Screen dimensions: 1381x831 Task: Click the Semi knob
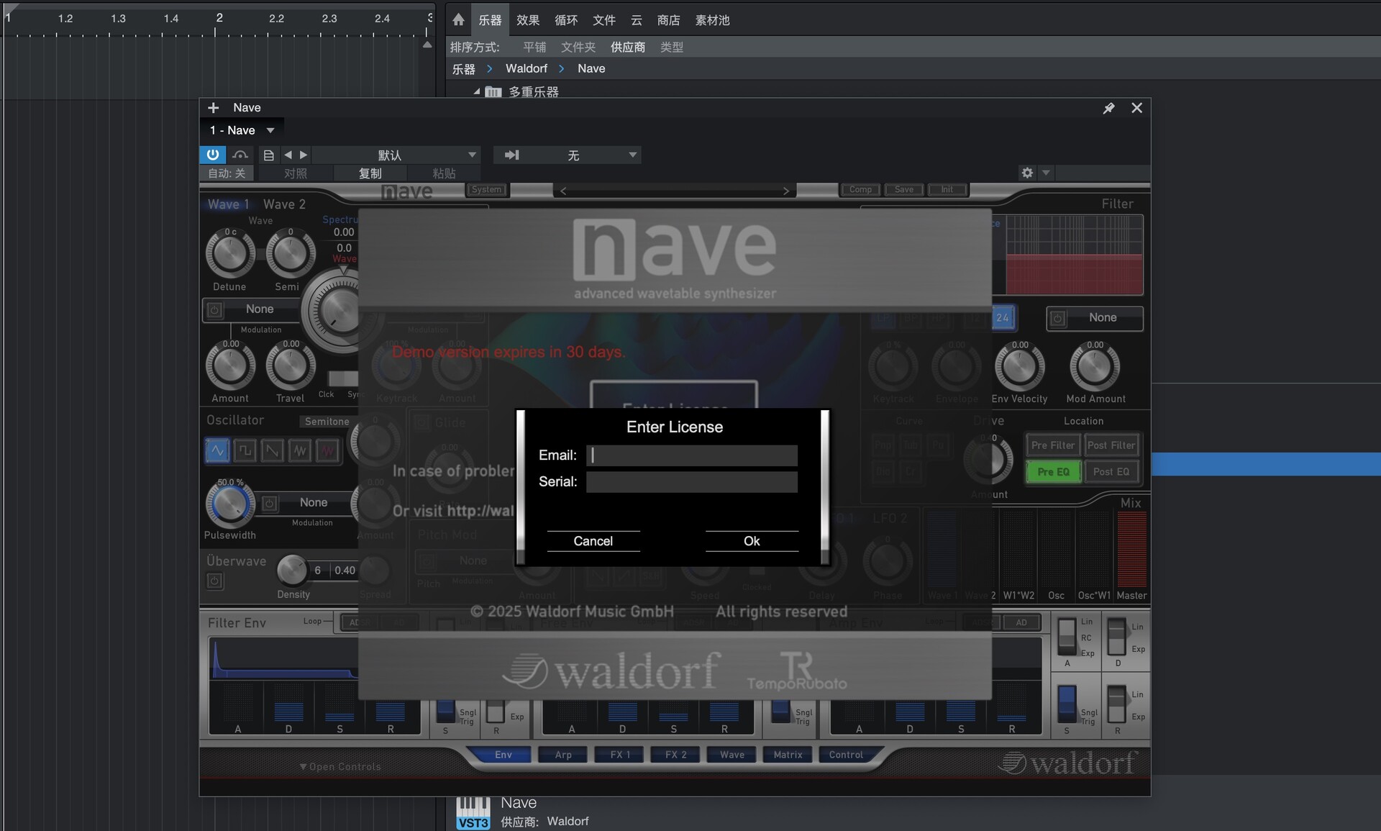[291, 255]
